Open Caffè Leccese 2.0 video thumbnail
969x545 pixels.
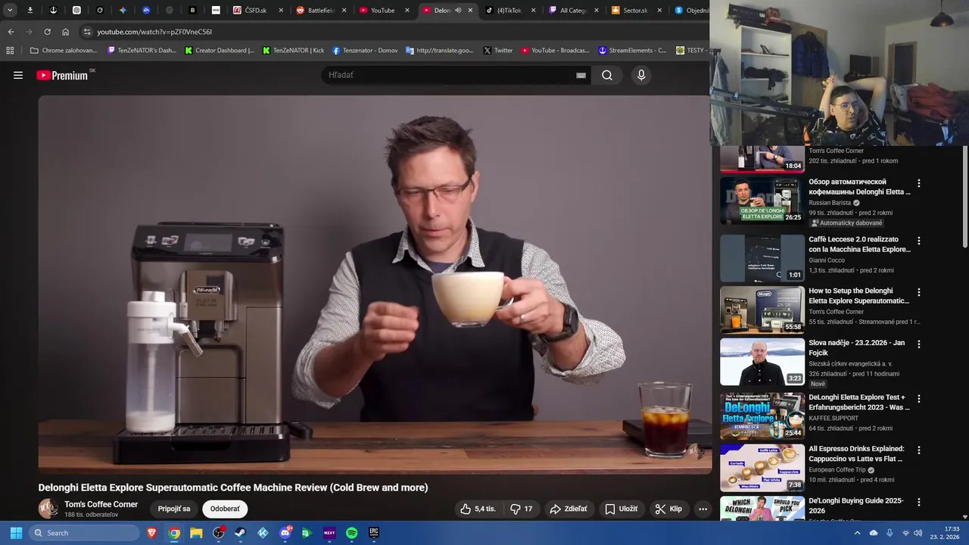point(762,258)
